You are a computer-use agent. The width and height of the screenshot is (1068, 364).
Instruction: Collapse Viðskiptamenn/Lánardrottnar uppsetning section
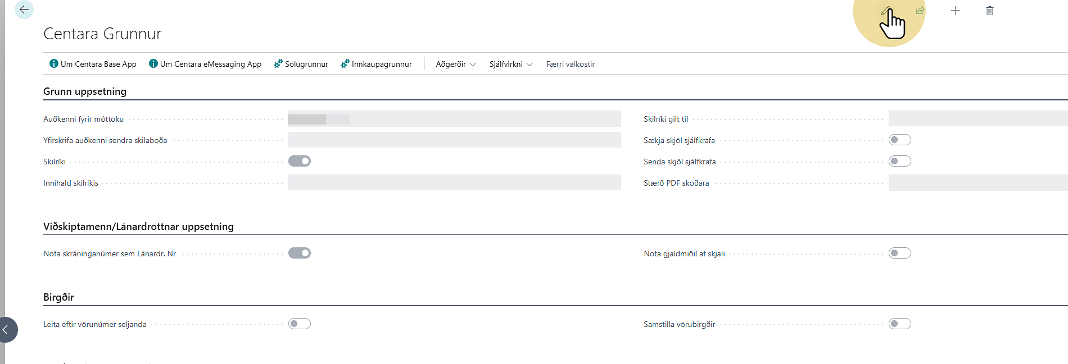(x=138, y=227)
